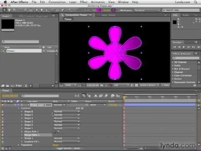The height and width of the screenshot is (151, 201).
Task: Open the Window menu
Action: 123,2
